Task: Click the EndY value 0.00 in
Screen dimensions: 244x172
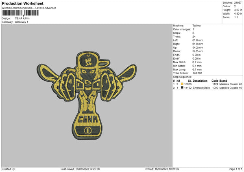Action: pos(196,58)
